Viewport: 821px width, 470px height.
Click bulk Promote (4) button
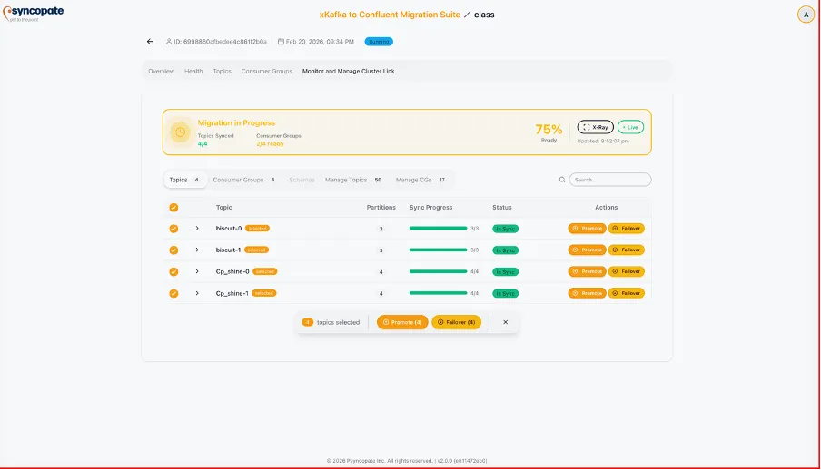(402, 322)
